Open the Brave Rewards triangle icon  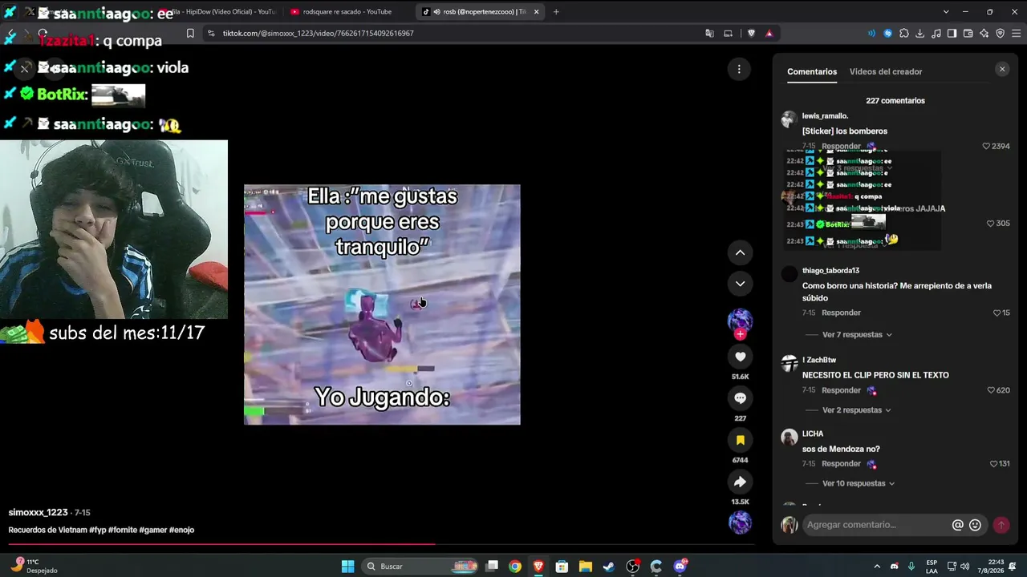pyautogui.click(x=769, y=34)
